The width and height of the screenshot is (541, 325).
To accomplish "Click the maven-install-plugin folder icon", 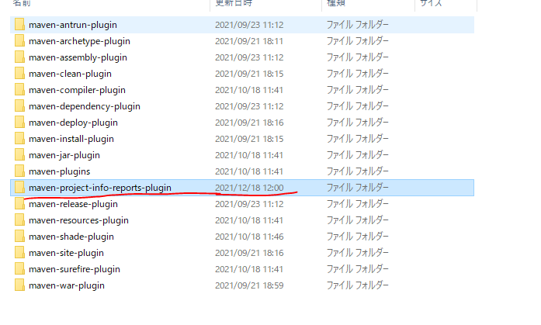I will [x=19, y=139].
